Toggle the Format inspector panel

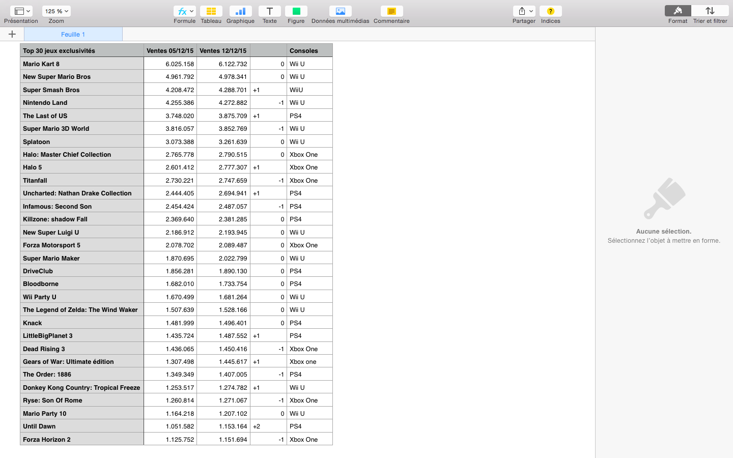tap(678, 11)
